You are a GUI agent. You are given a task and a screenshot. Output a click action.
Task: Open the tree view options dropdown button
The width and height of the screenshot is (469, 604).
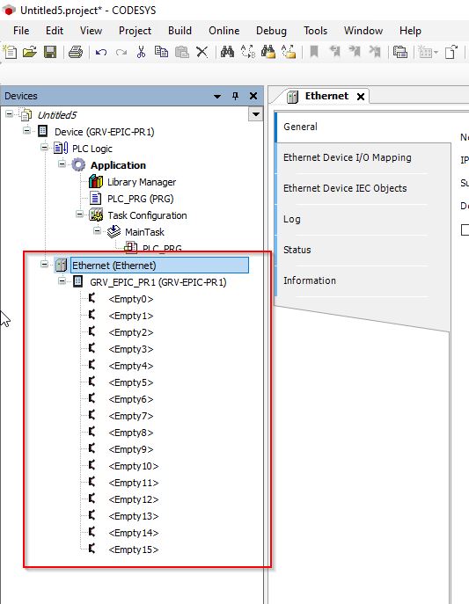[x=255, y=114]
